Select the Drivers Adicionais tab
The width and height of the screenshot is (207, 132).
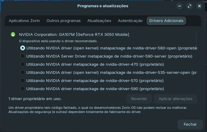(166, 21)
